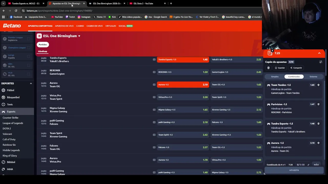Go back in browser history
The width and height of the screenshot is (328, 184).
(x=4, y=11)
